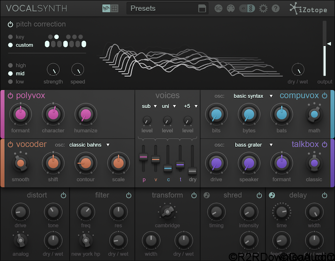Image resolution: width=335 pixels, height=261 pixels.
Task: Enable the shred effect power button
Action: (x=259, y=195)
